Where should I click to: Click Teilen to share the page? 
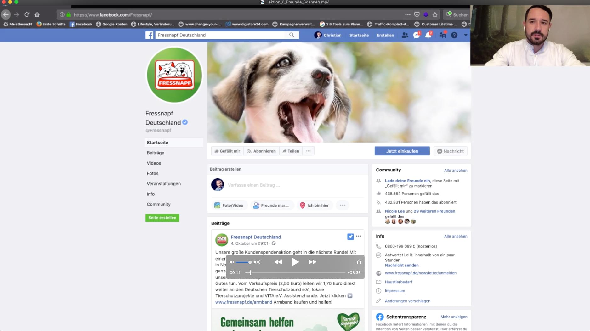point(291,151)
